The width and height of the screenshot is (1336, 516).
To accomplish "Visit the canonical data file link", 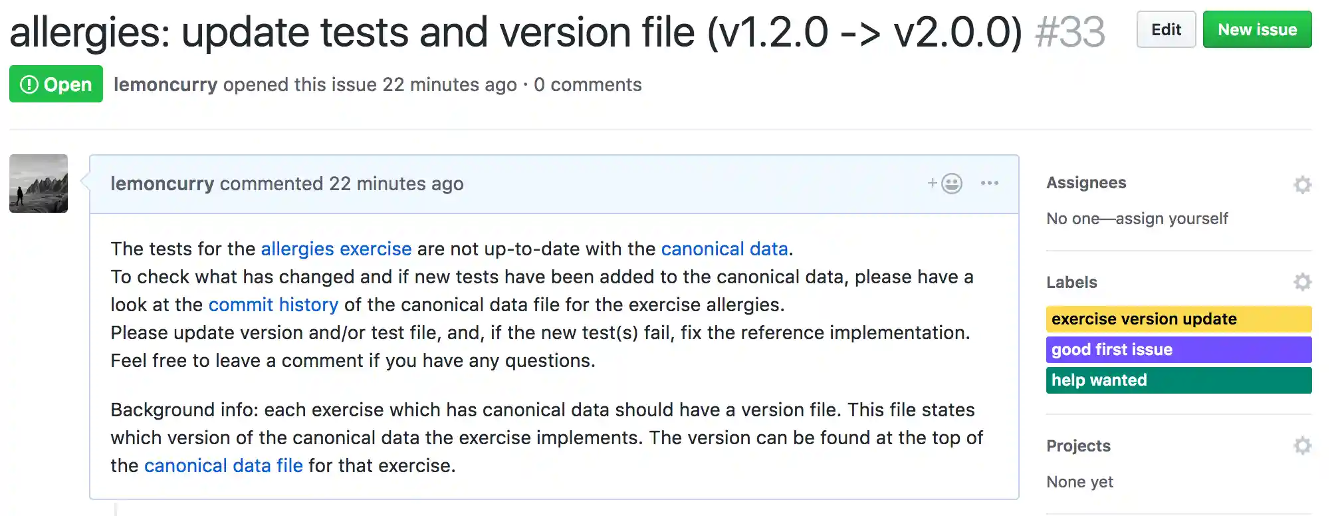I will coord(223,465).
